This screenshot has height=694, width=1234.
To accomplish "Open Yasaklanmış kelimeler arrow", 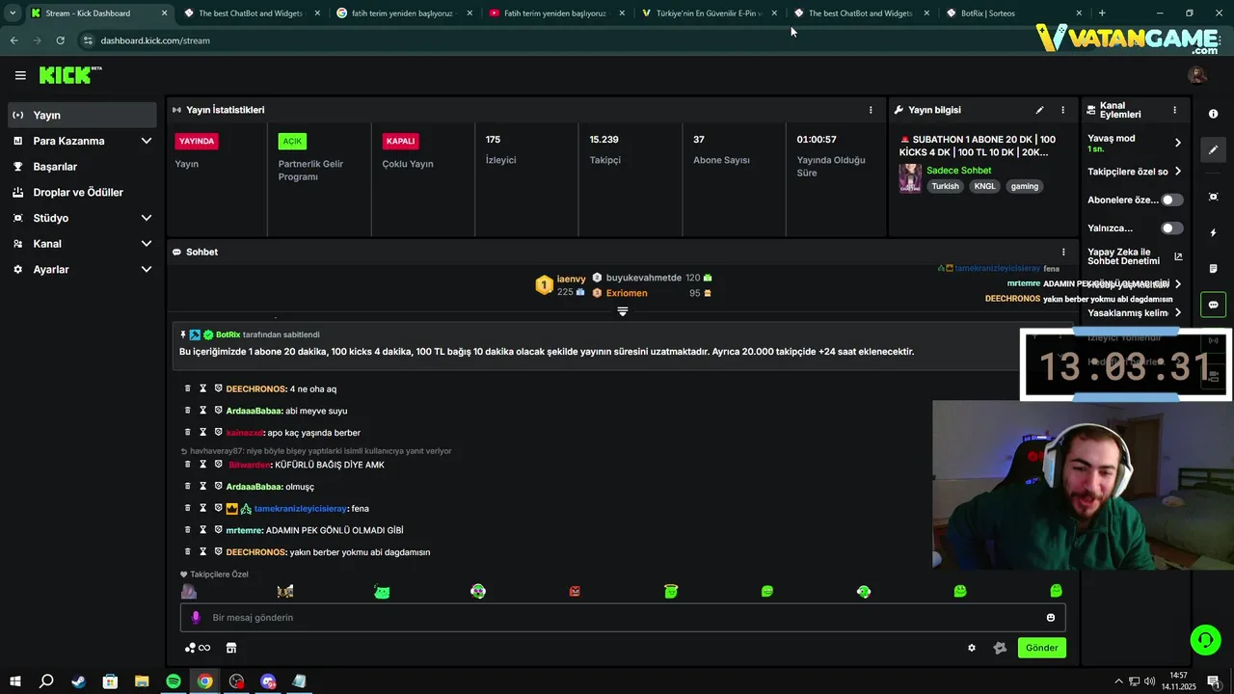I will coord(1177,312).
